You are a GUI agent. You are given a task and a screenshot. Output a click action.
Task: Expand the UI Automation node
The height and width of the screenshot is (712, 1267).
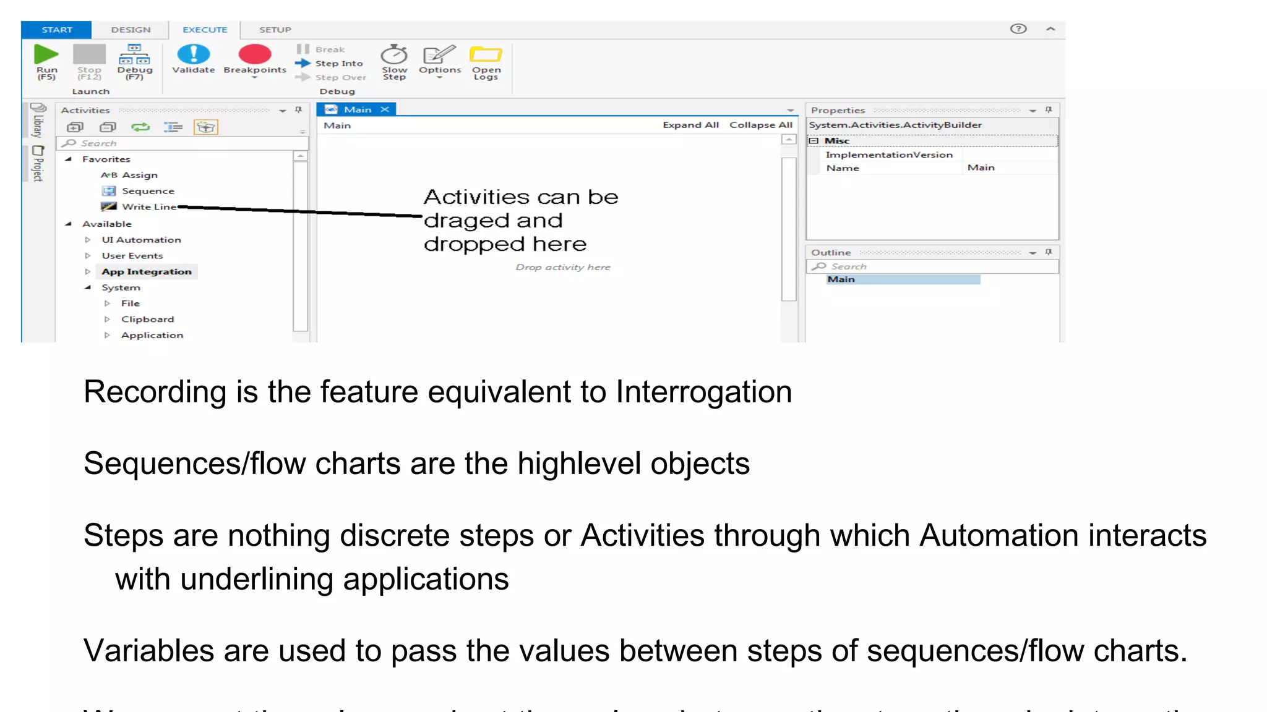88,240
